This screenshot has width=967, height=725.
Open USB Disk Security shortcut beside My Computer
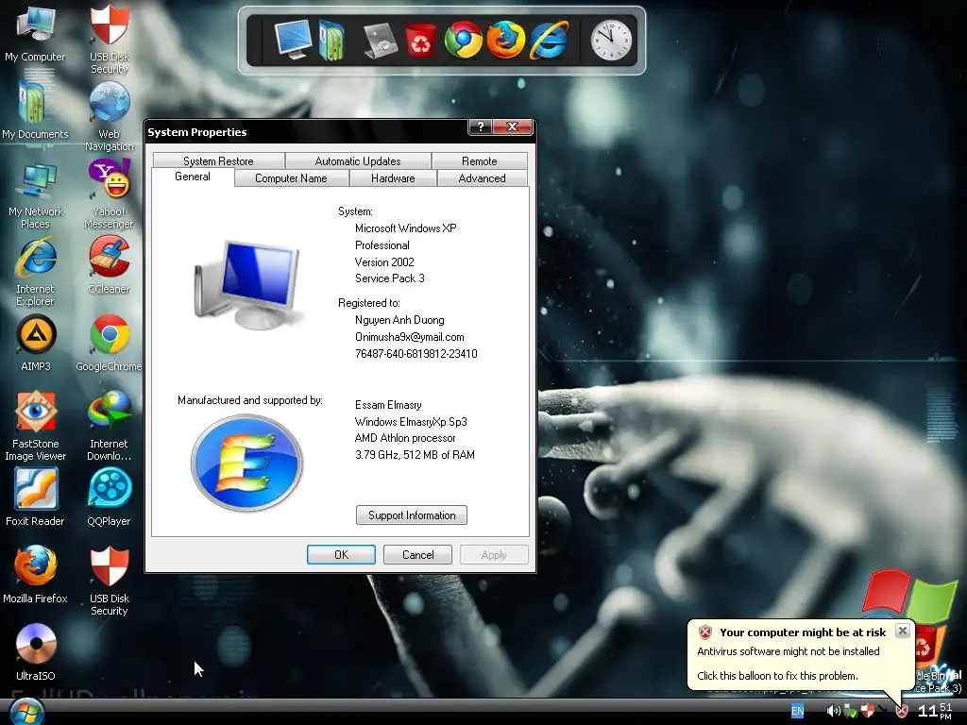[x=110, y=40]
